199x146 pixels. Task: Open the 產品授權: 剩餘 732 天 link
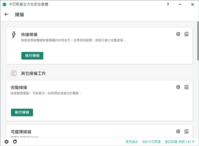[180, 142]
